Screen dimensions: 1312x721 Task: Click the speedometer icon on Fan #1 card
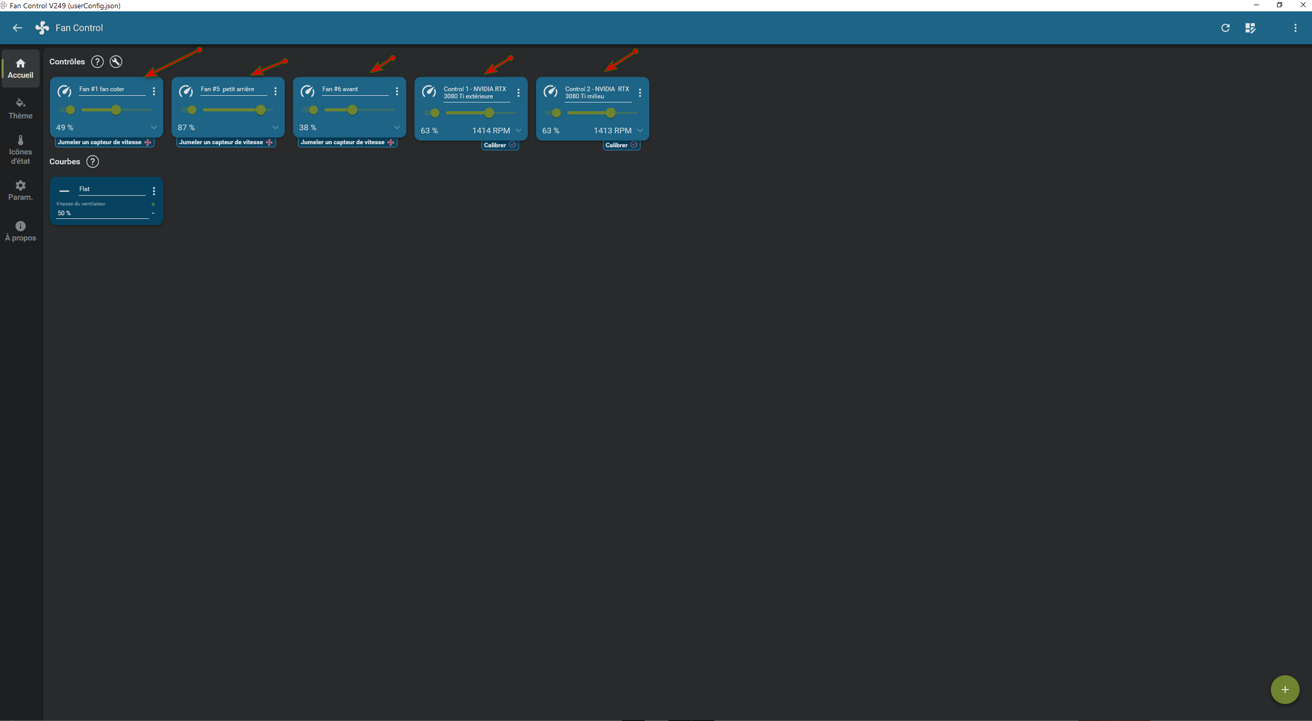[64, 91]
